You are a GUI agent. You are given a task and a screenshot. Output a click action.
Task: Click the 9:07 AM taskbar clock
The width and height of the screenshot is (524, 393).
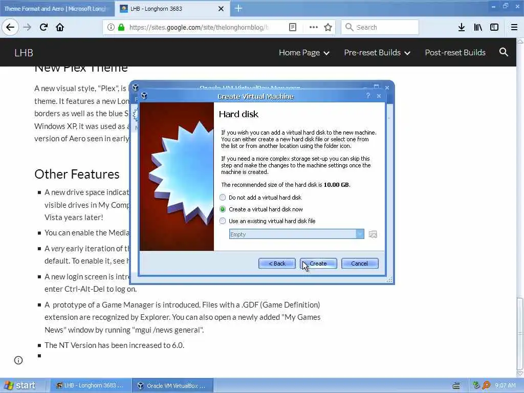tap(505, 386)
